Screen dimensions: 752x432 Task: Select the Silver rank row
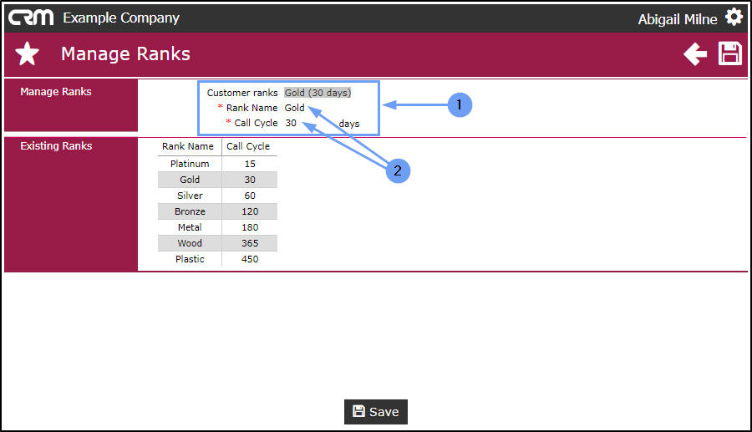pyautogui.click(x=217, y=196)
